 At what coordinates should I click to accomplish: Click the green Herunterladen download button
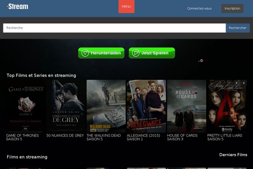[101, 53]
